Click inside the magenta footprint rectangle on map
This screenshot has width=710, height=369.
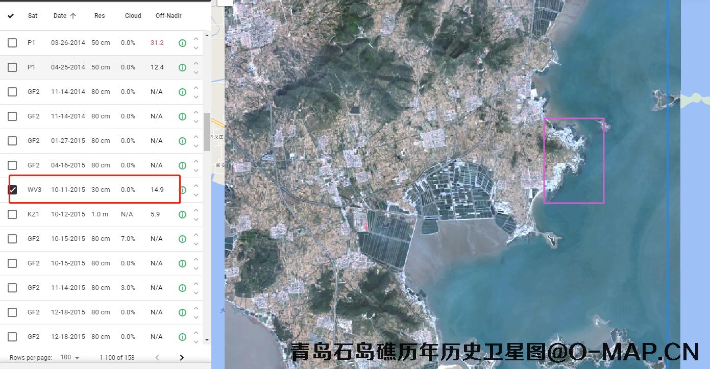tap(574, 161)
